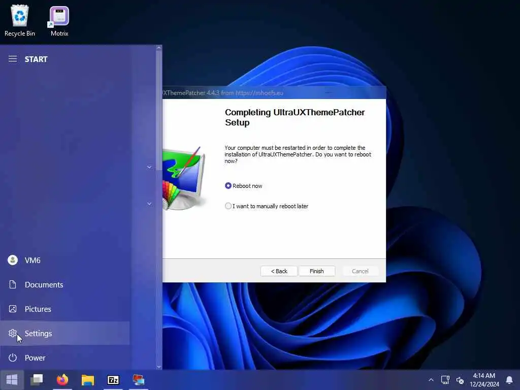Open Documents from the Start menu

(x=64, y=284)
